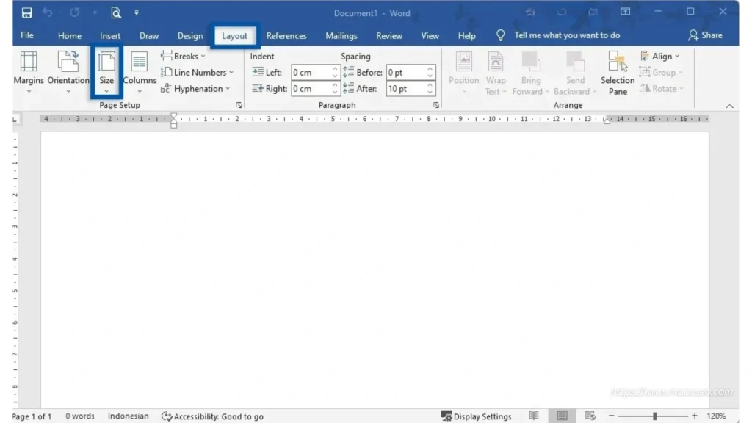Click the zoom in plus button

click(695, 416)
